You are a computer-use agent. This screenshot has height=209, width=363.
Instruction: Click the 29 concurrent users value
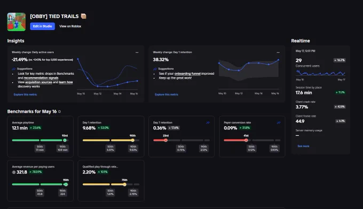coord(298,60)
